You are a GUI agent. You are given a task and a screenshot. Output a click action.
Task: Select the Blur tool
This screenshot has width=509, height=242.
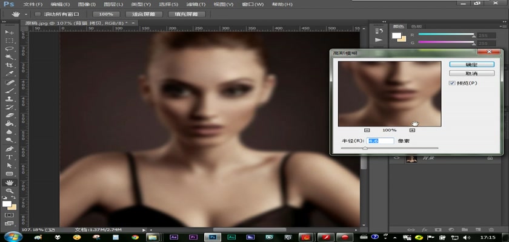[10, 132]
